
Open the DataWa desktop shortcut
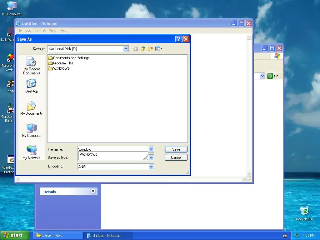click(8, 35)
